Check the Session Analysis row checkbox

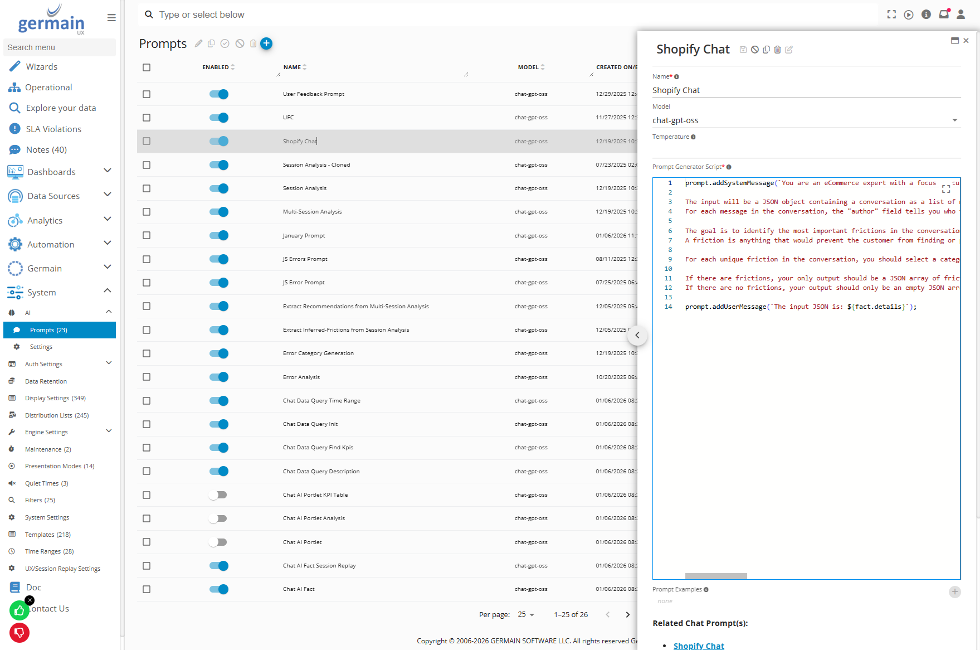tap(147, 188)
